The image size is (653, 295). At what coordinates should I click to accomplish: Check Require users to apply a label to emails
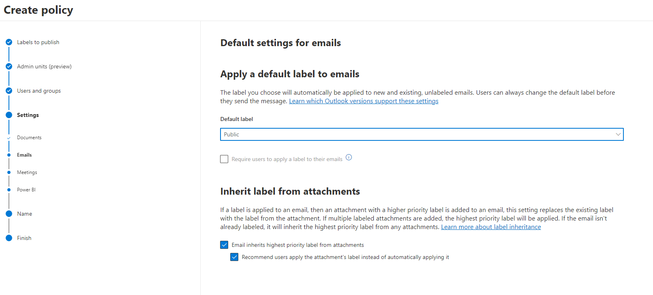tap(224, 159)
